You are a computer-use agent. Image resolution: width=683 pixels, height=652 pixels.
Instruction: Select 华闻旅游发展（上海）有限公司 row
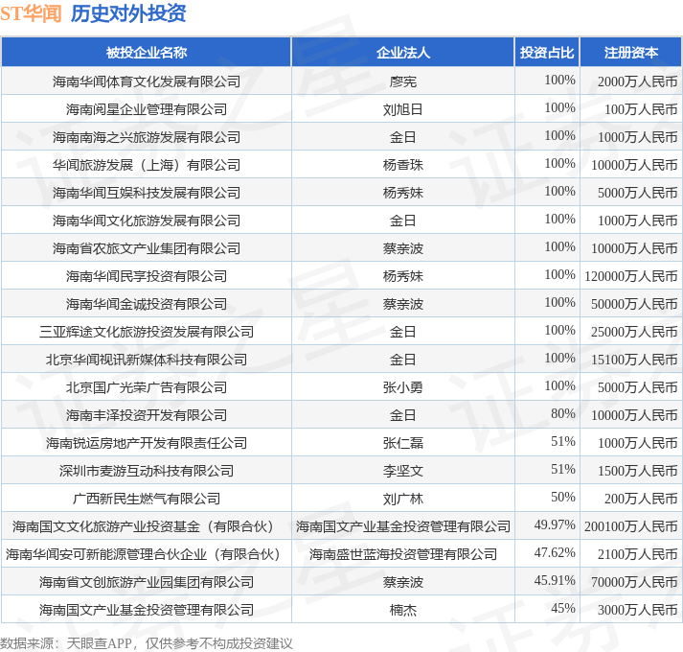[x=341, y=165]
